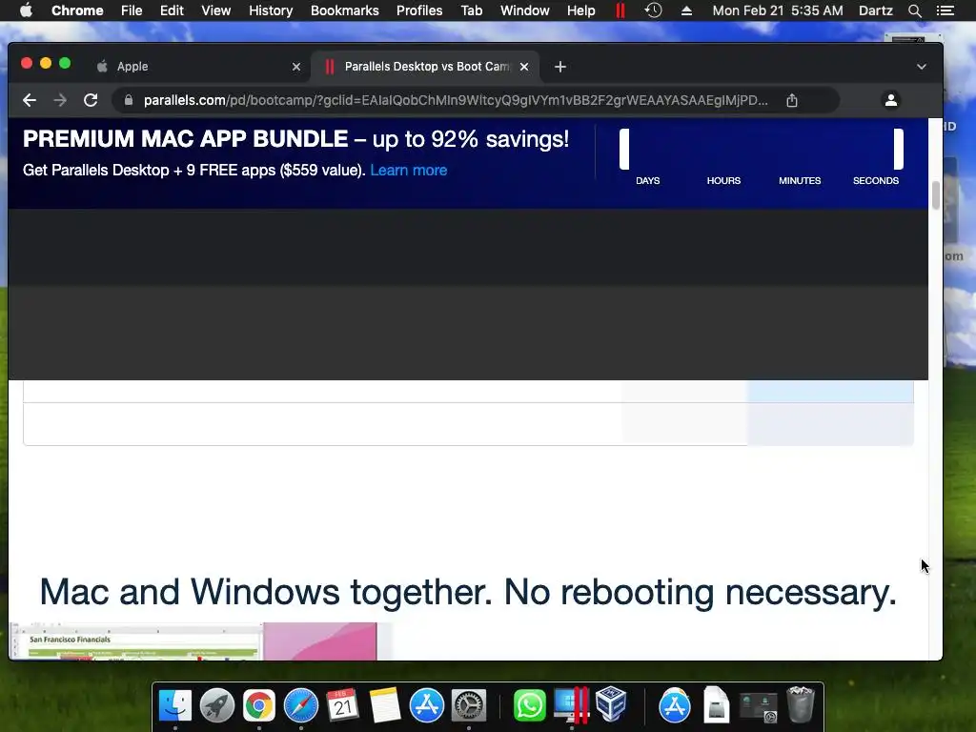Image resolution: width=976 pixels, height=732 pixels.
Task: Open the History menu
Action: [271, 10]
